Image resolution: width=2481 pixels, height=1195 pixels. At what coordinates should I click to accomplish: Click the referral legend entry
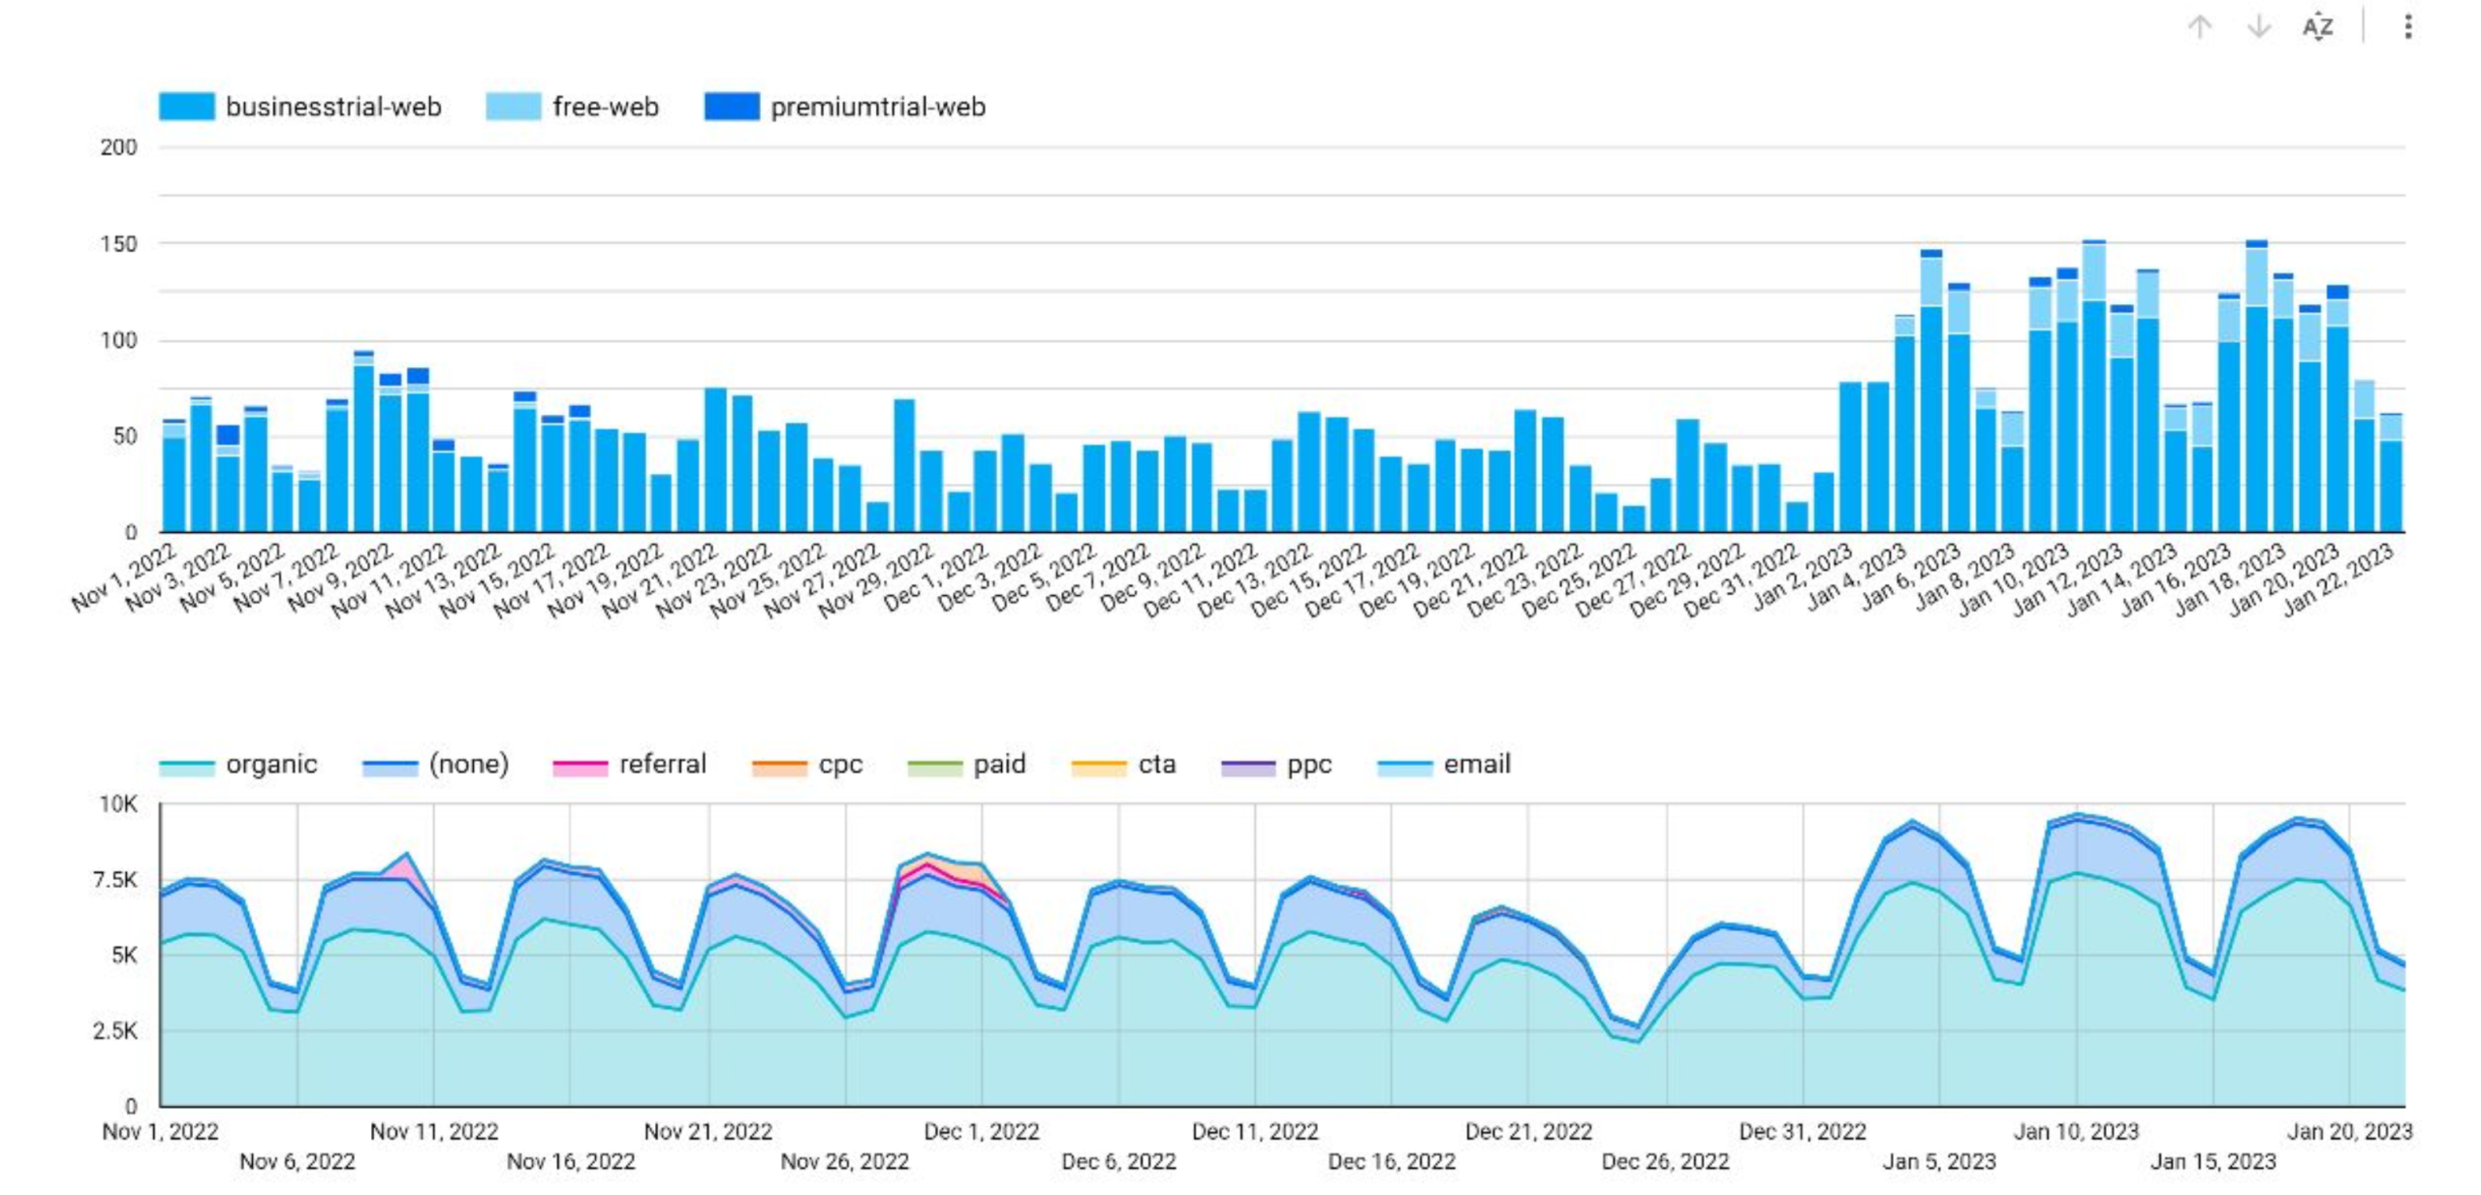click(630, 765)
